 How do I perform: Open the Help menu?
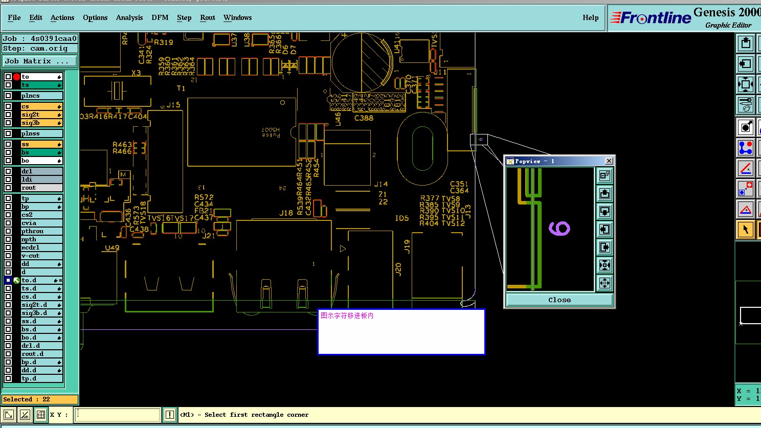[591, 17]
